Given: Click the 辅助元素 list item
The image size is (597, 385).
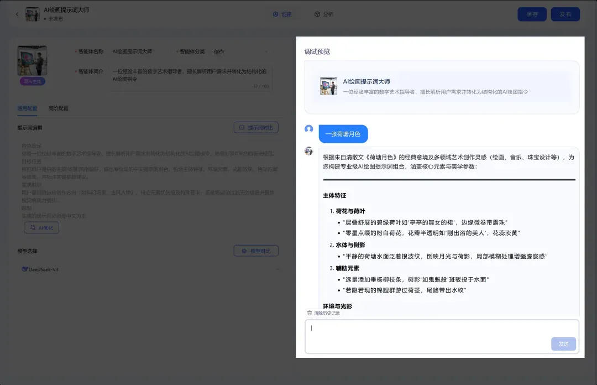Looking at the screenshot, I should click(347, 268).
